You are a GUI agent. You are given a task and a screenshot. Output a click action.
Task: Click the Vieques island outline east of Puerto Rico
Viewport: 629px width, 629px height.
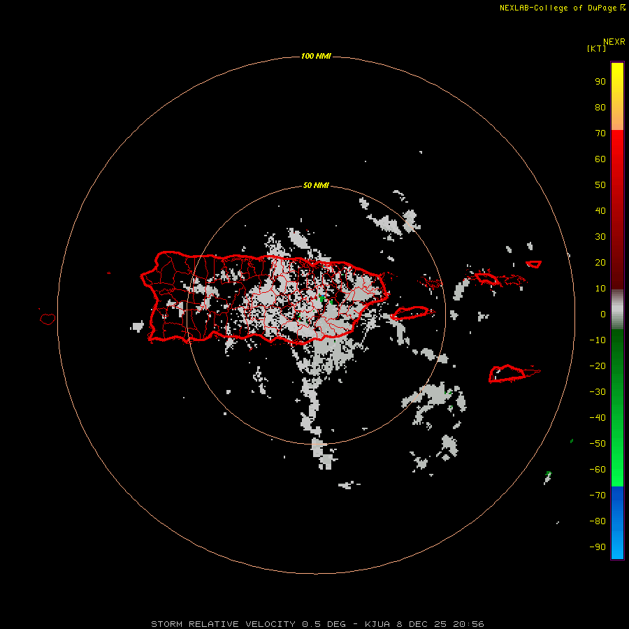coord(412,312)
